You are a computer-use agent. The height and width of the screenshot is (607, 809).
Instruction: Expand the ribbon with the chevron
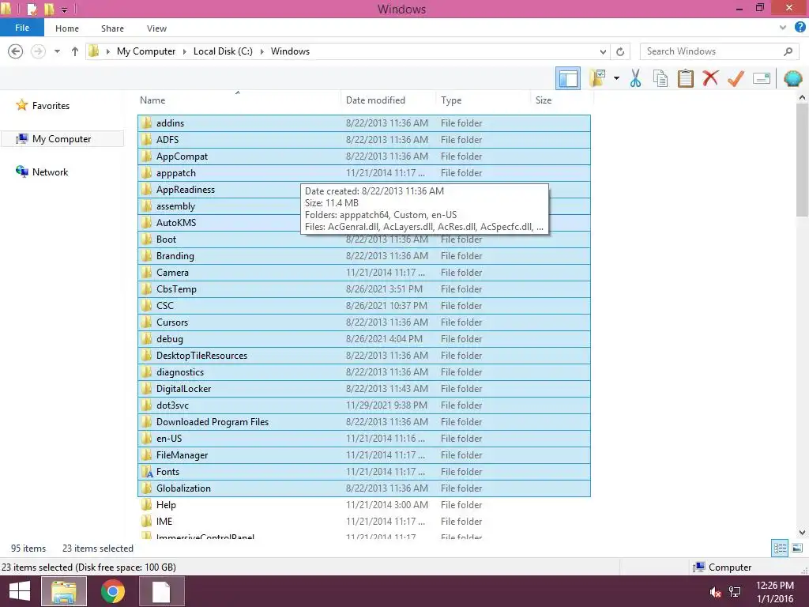tap(783, 28)
